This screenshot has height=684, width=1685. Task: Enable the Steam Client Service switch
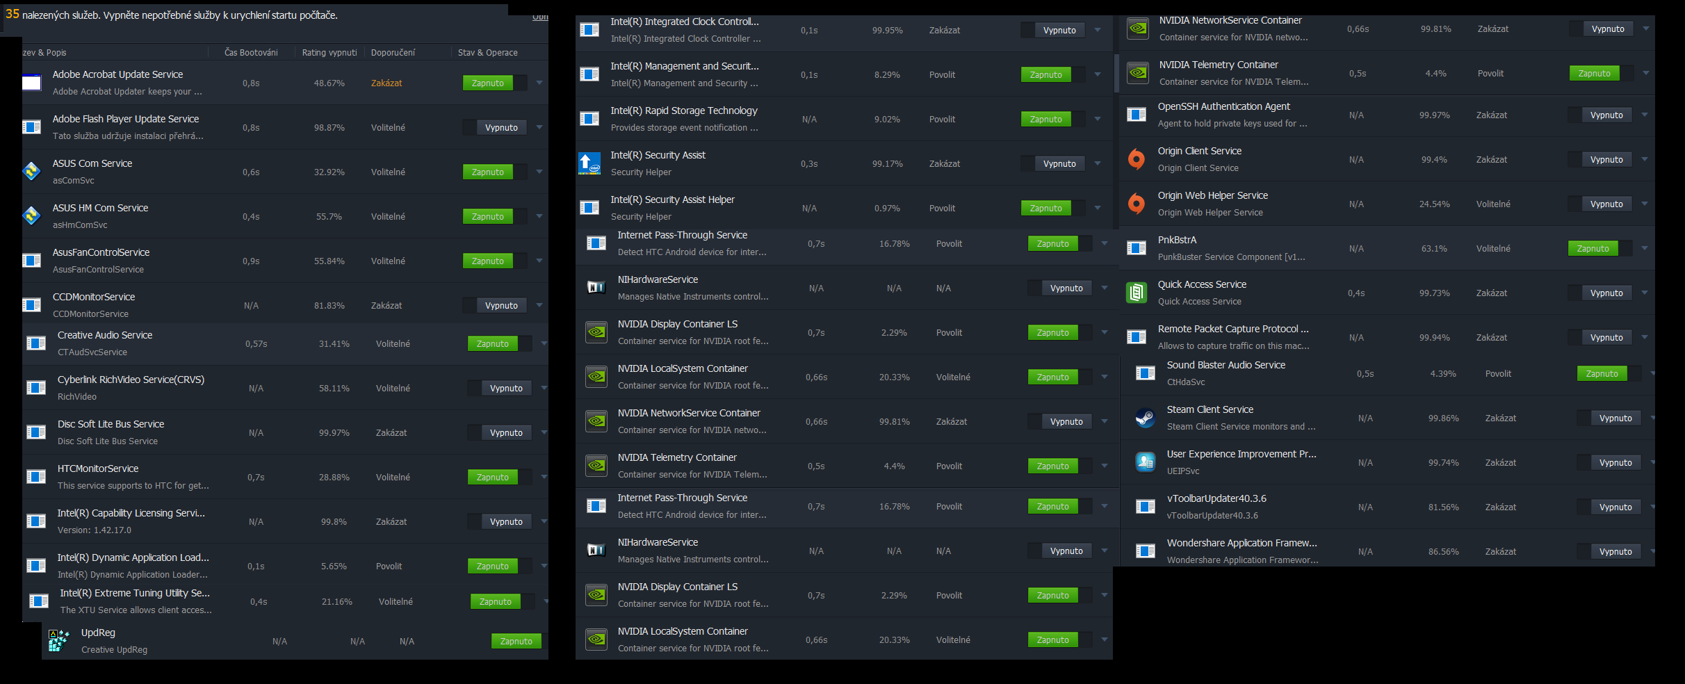1609,418
